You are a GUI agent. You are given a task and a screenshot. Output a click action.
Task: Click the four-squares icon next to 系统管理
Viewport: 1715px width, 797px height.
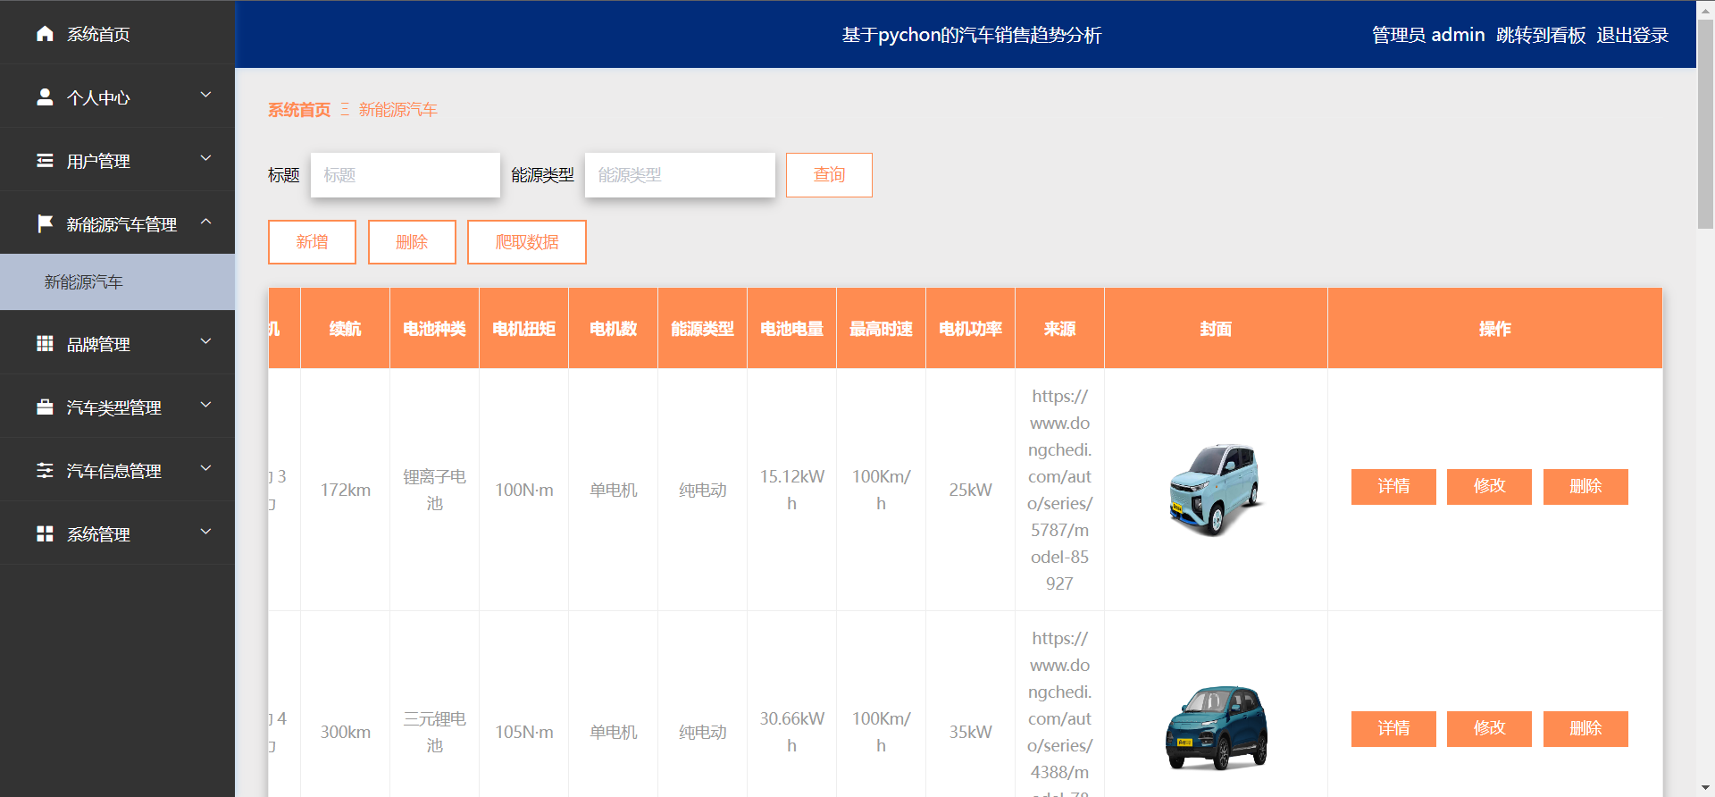tap(45, 533)
